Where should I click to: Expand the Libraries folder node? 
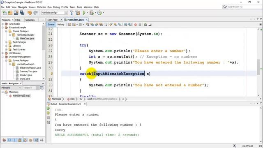coord(6,46)
